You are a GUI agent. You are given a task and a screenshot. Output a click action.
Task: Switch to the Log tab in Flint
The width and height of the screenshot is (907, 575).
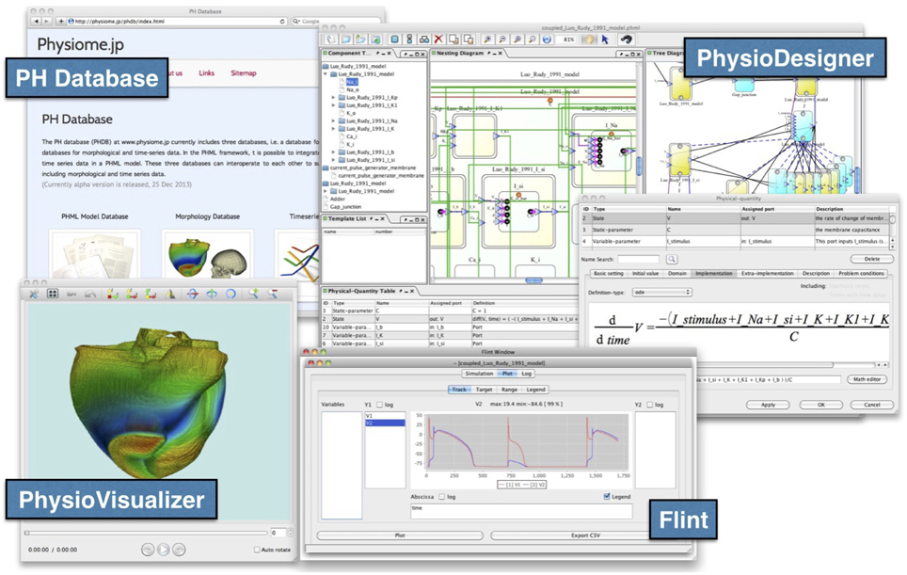point(526,374)
